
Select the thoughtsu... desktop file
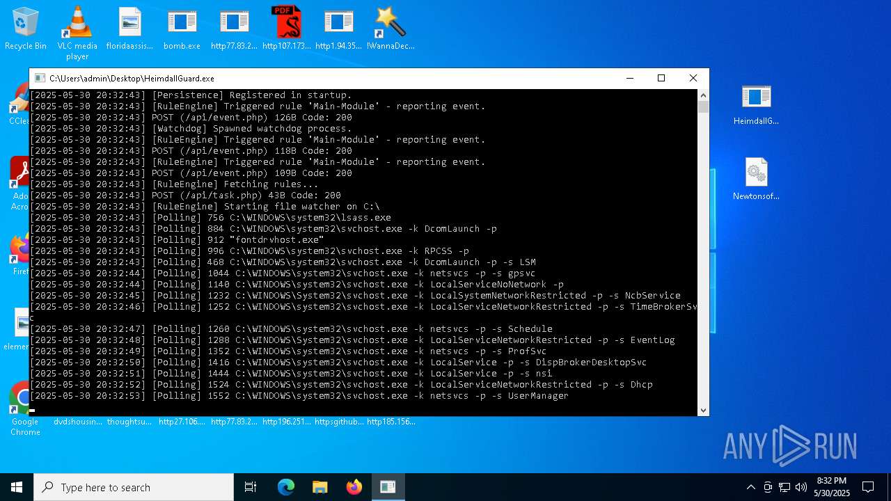coord(129,421)
